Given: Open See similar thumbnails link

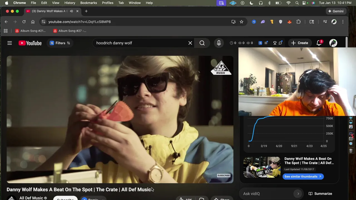Looking at the screenshot, I should (303, 177).
